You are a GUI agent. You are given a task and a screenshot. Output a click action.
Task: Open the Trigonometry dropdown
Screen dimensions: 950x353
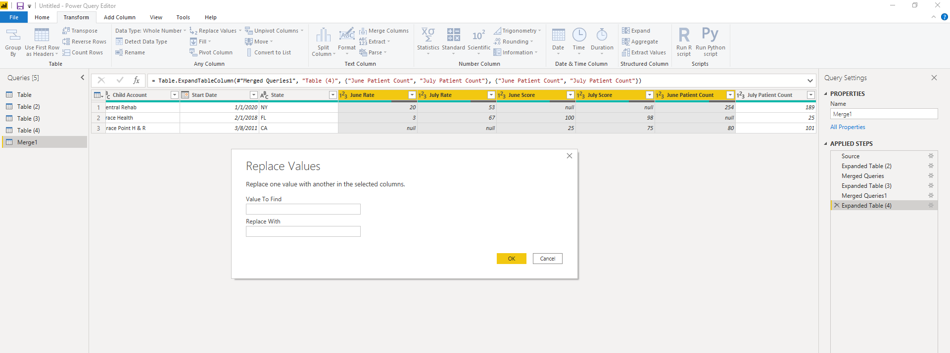[x=517, y=31]
